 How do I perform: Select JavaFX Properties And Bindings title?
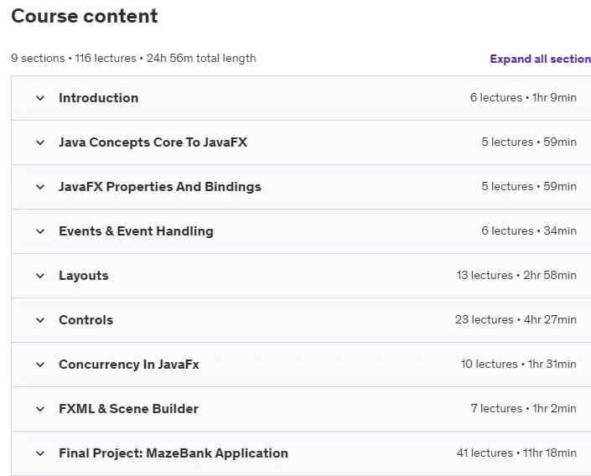pos(160,187)
